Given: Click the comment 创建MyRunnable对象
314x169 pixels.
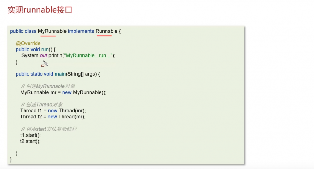Looking at the screenshot, I should 48,86.
